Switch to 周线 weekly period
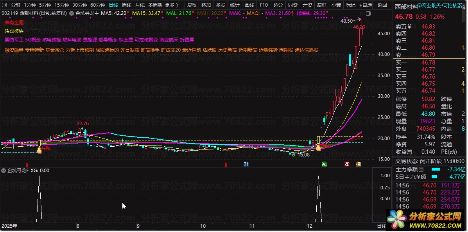 [x=127, y=5]
